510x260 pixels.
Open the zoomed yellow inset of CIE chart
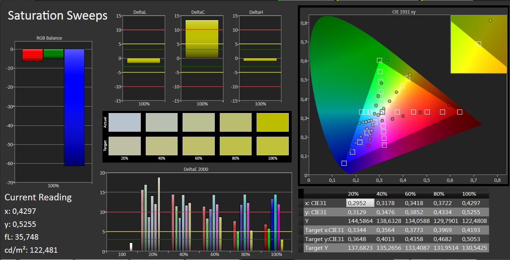point(478,44)
